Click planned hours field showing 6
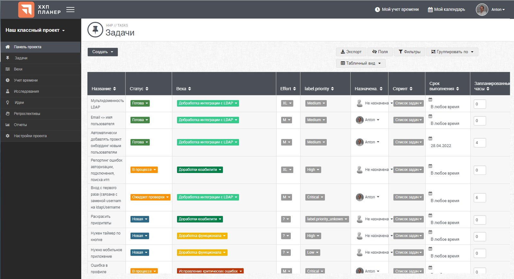Viewport: 514px width, 279px height. pyautogui.click(x=480, y=198)
